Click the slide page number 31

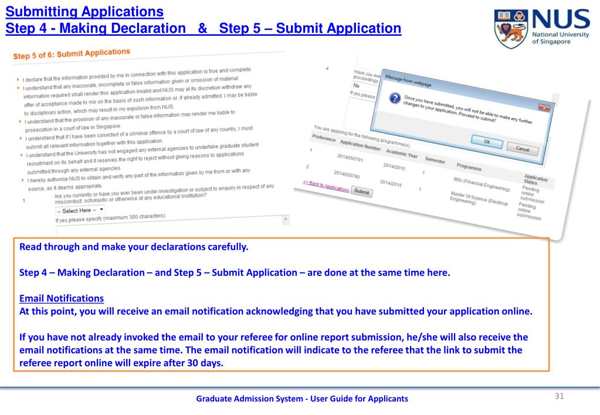pos(559,396)
